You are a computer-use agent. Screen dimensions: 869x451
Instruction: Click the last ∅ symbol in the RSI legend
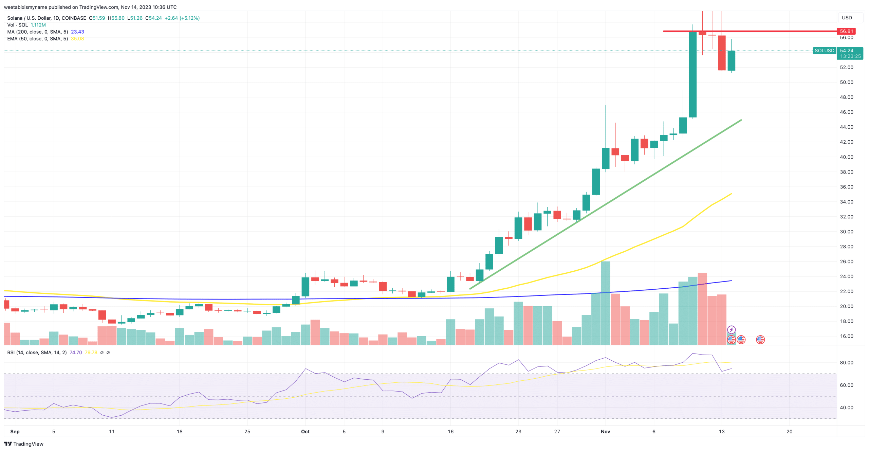tap(108, 353)
